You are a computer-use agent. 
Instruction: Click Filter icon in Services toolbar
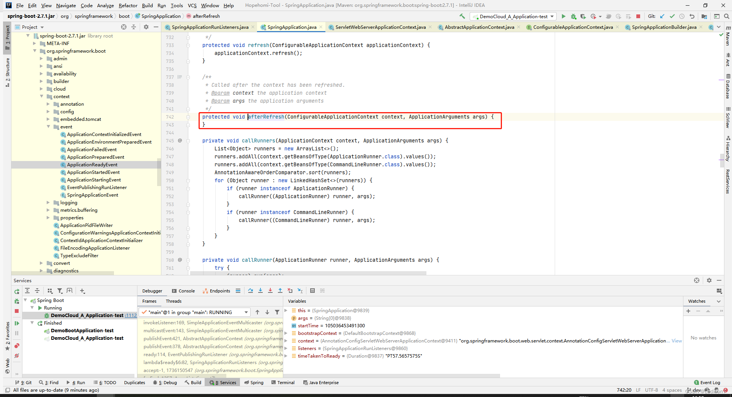pyautogui.click(x=60, y=291)
